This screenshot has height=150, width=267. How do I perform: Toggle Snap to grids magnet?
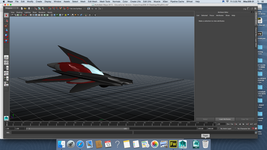(x=50, y=8)
